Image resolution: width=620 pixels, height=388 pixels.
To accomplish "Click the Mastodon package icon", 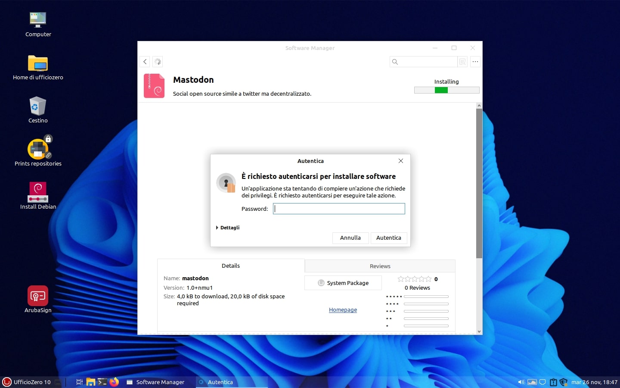I will tap(154, 86).
